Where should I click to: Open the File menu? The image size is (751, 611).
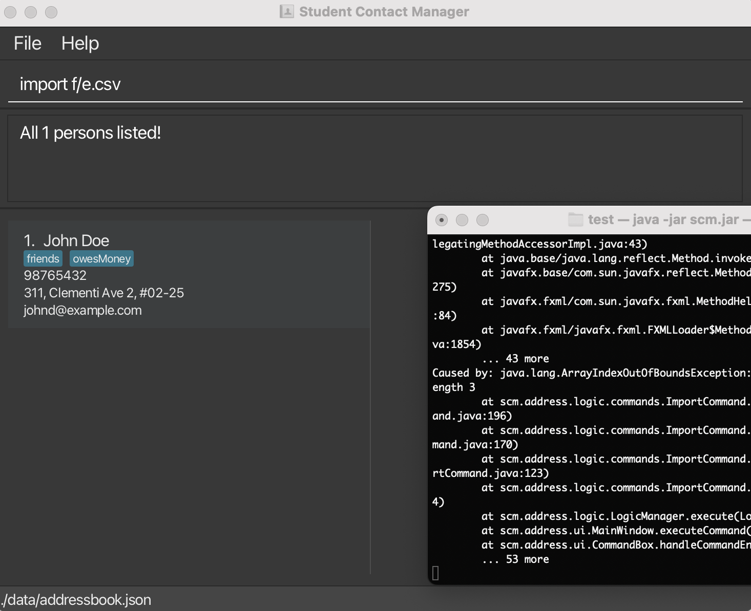tap(27, 43)
